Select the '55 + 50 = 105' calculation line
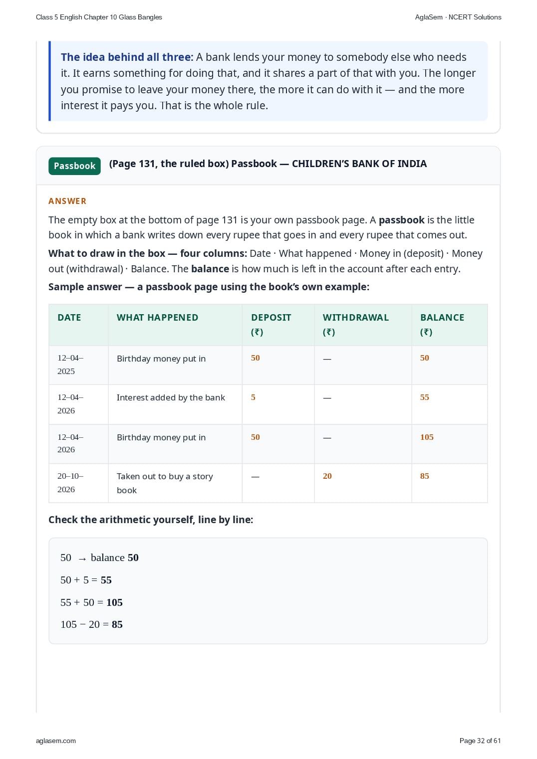 click(x=91, y=602)
